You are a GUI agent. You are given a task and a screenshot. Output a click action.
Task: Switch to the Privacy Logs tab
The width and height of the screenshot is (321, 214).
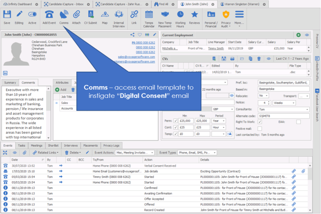click(x=111, y=145)
